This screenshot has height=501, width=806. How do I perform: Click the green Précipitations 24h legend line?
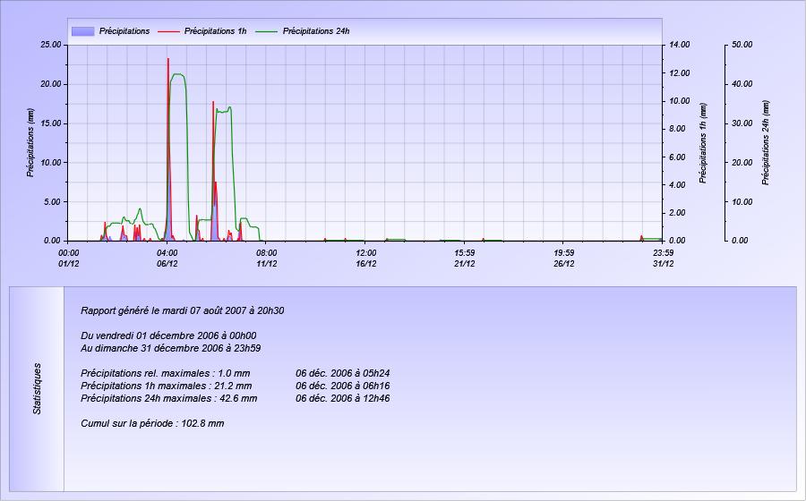266,31
